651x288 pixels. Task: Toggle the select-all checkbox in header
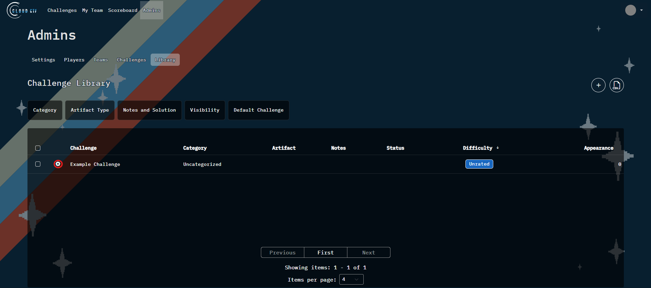[x=38, y=148]
